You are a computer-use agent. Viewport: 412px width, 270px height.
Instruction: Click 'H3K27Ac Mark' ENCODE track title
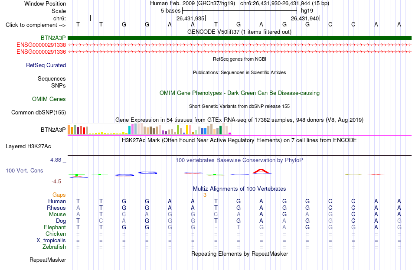pyautogui.click(x=239, y=140)
